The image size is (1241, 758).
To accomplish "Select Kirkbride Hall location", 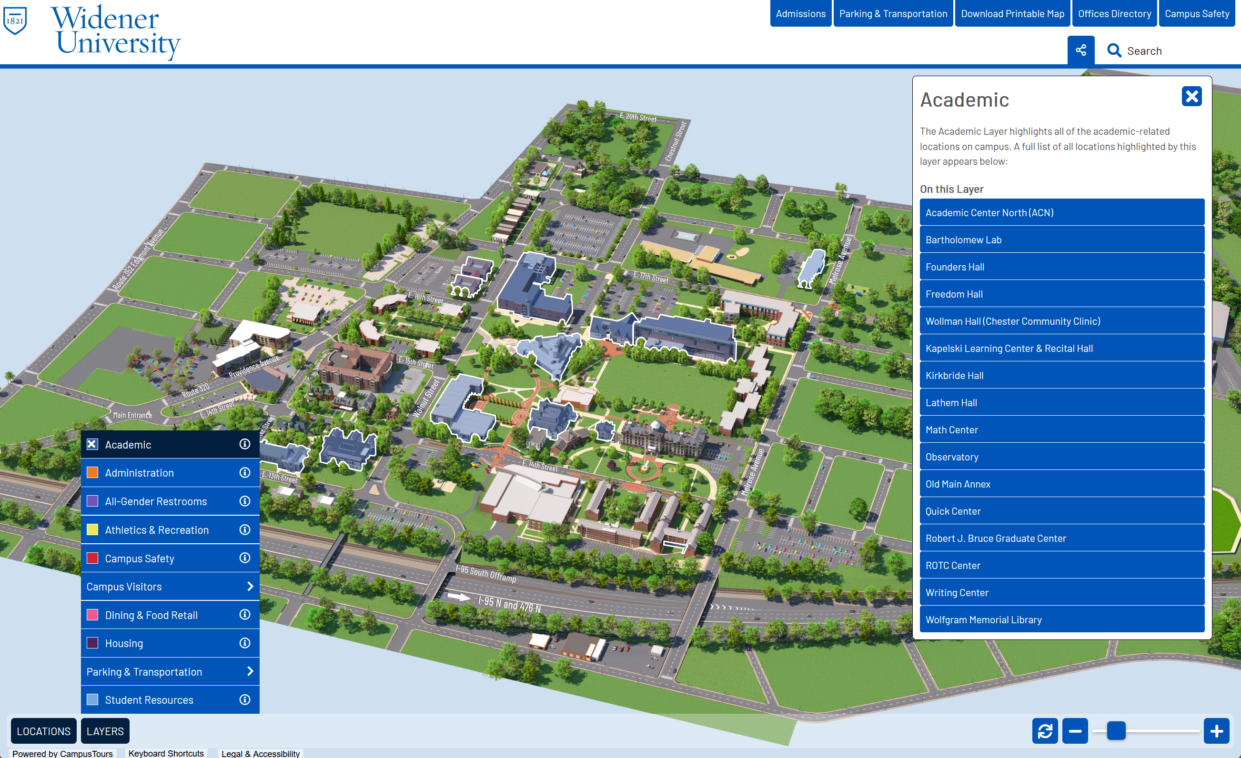I will pos(1062,376).
